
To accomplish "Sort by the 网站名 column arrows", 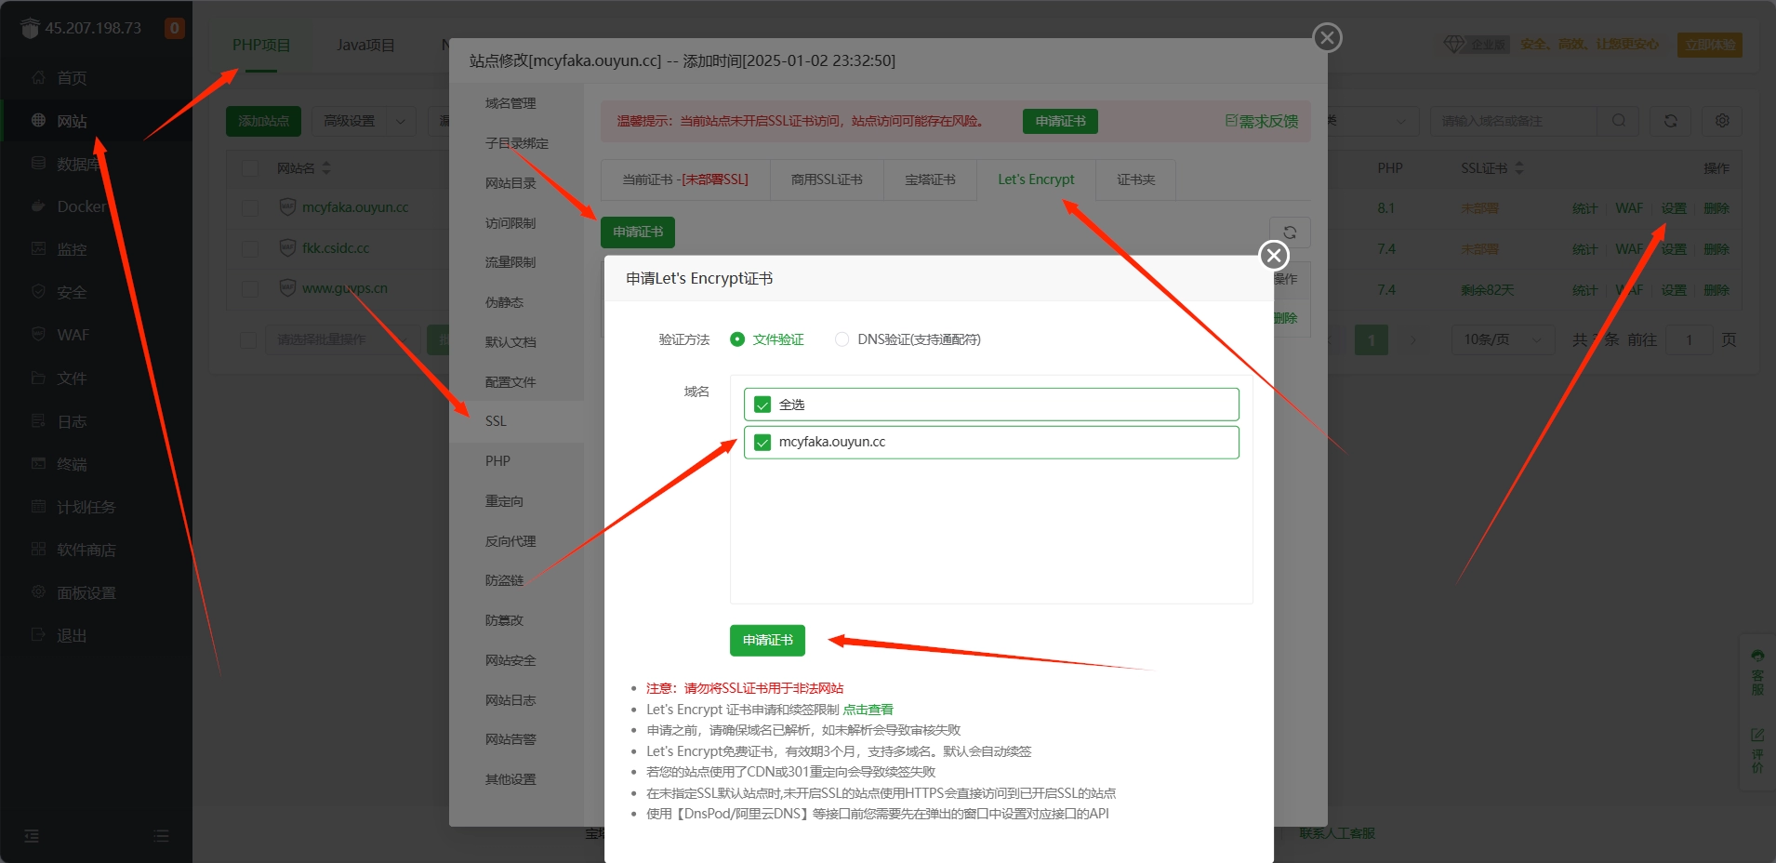I will [326, 167].
